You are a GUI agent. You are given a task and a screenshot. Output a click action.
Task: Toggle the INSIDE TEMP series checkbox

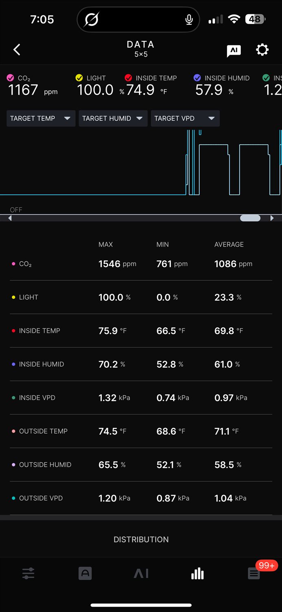tap(128, 78)
